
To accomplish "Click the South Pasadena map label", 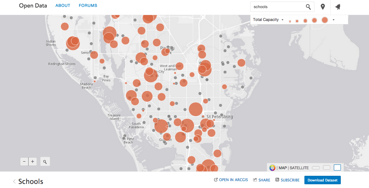I will coord(136,125).
